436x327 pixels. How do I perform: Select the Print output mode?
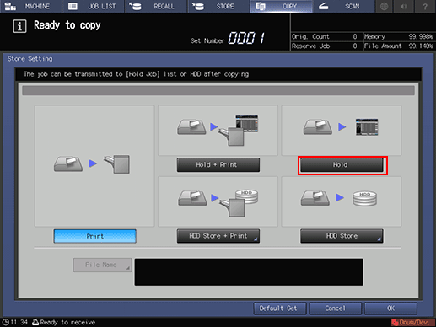(95, 236)
